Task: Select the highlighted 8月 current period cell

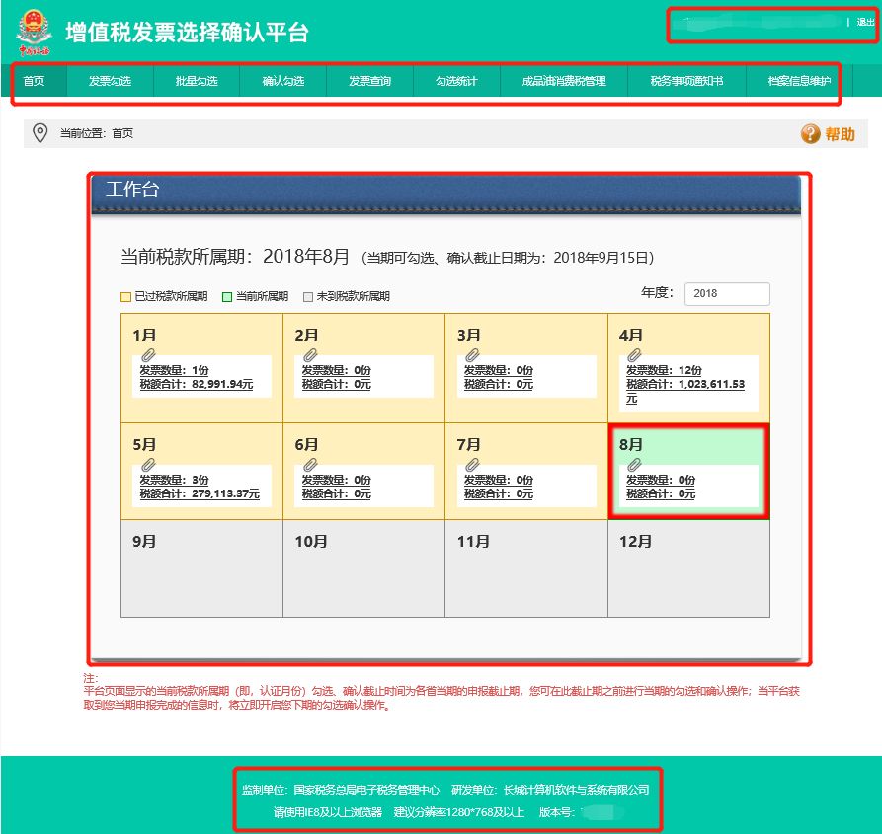Action: click(x=691, y=471)
